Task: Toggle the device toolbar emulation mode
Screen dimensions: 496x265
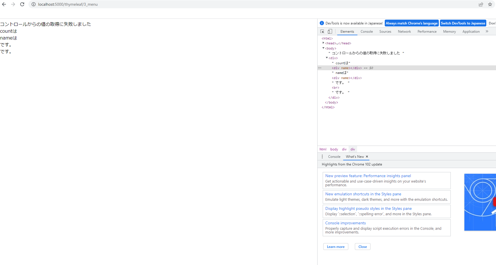Action: 330,31
